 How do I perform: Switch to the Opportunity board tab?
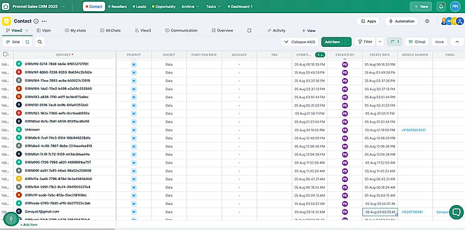(x=164, y=6)
